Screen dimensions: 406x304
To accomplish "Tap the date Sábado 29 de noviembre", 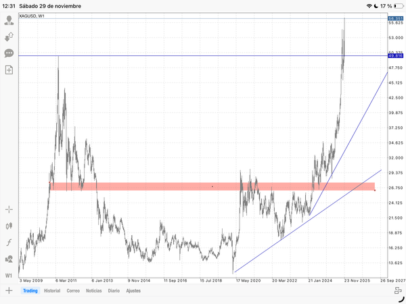I will (x=50, y=6).
